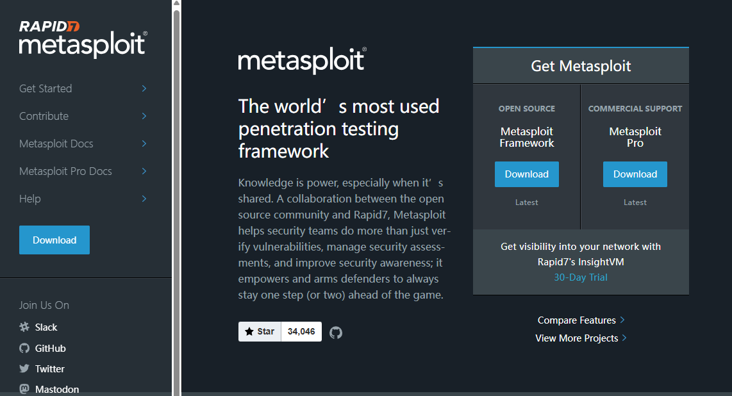Open the Get Started menu item
This screenshot has width=732, height=396.
click(x=46, y=88)
